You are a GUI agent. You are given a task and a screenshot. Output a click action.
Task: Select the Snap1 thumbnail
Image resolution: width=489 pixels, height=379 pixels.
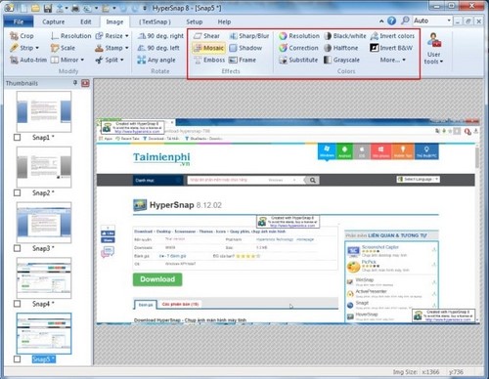click(x=44, y=111)
